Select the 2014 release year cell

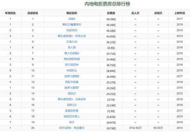click(x=180, y=128)
